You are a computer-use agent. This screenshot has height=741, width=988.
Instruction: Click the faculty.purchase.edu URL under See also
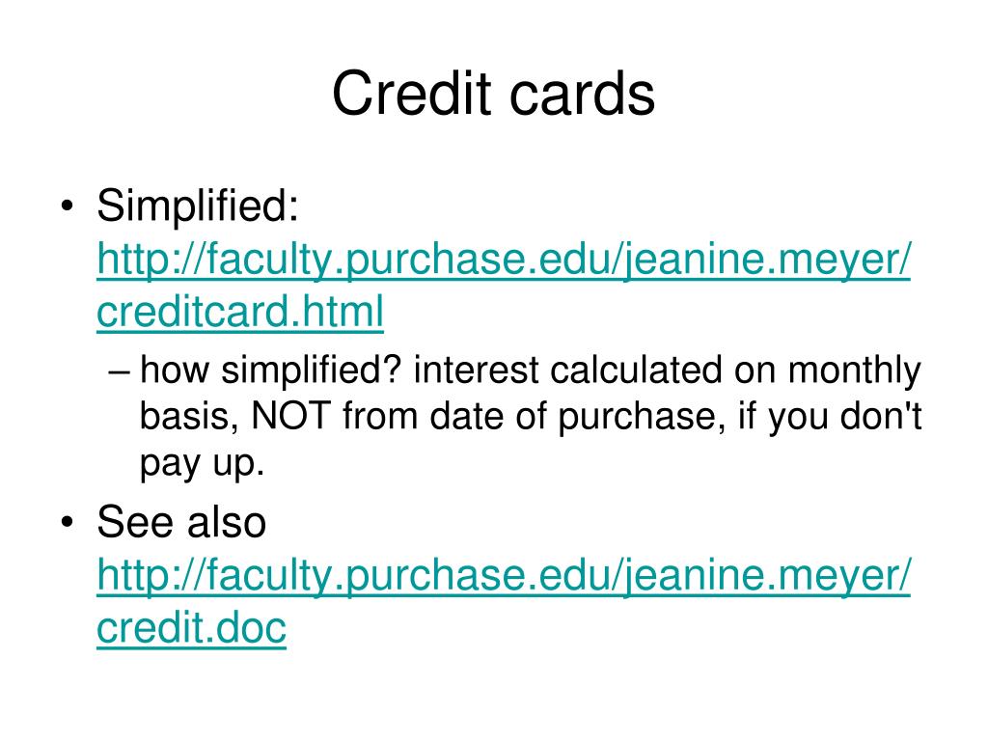pos(504,575)
